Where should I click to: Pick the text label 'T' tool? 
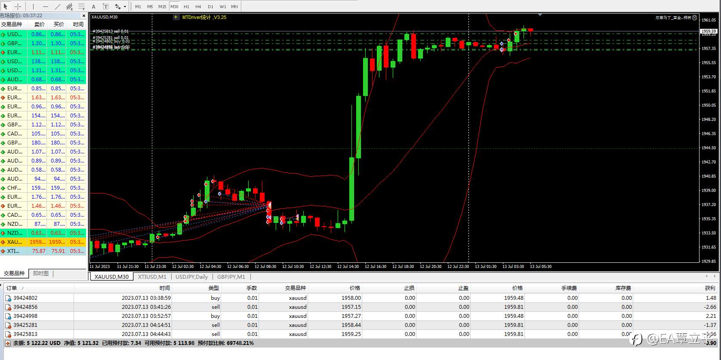click(x=105, y=6)
